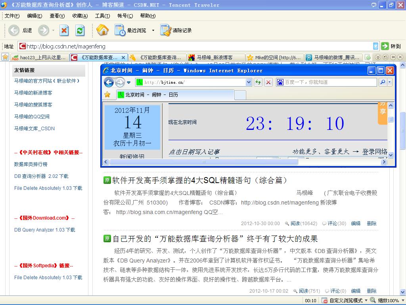406x305 pixels.
Task: Click the blank new tab button in IE
Action: [240, 95]
